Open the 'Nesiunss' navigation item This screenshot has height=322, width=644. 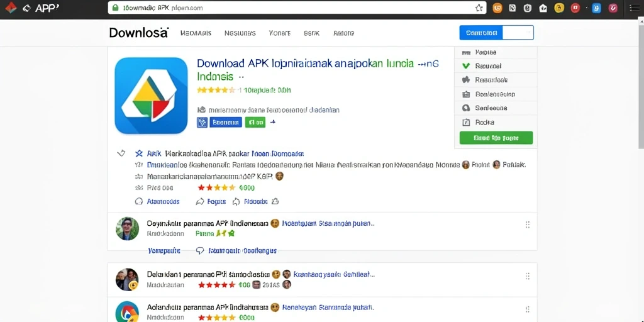[240, 33]
